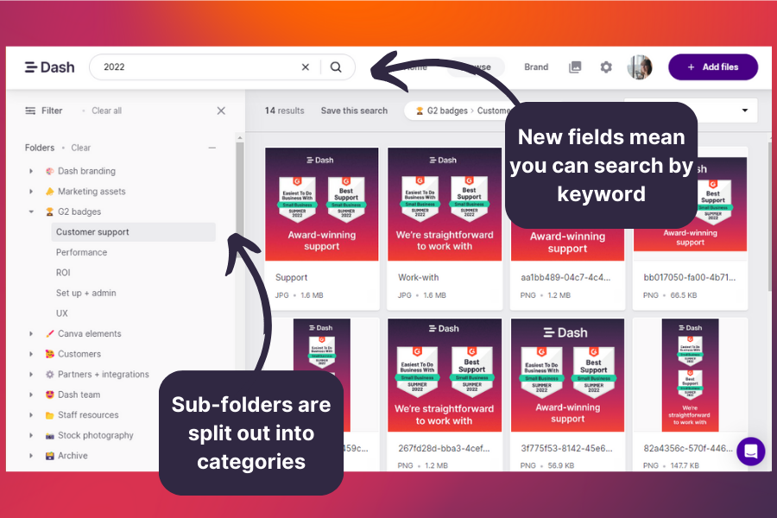Click the Customers folder emoji icon
This screenshot has width=777, height=518.
[49, 354]
